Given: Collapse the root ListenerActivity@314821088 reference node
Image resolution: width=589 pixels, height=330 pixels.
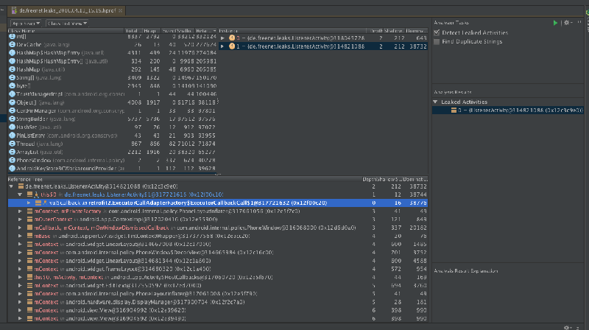Looking at the screenshot, I should point(11,186).
